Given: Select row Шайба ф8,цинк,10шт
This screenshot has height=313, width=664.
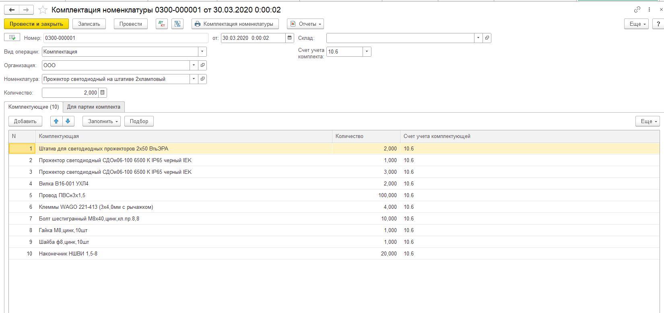Looking at the screenshot, I should 334,242.
